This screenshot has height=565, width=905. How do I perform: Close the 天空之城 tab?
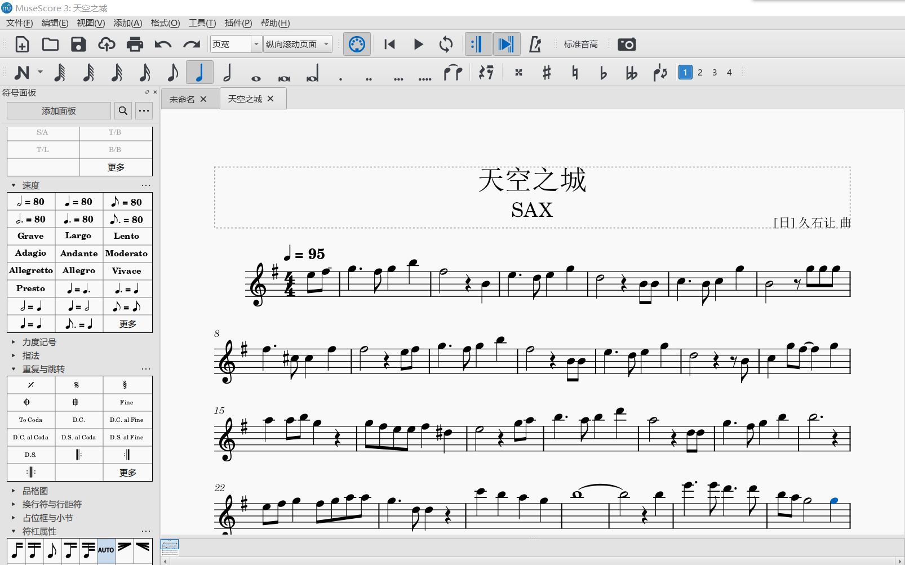pyautogui.click(x=270, y=99)
